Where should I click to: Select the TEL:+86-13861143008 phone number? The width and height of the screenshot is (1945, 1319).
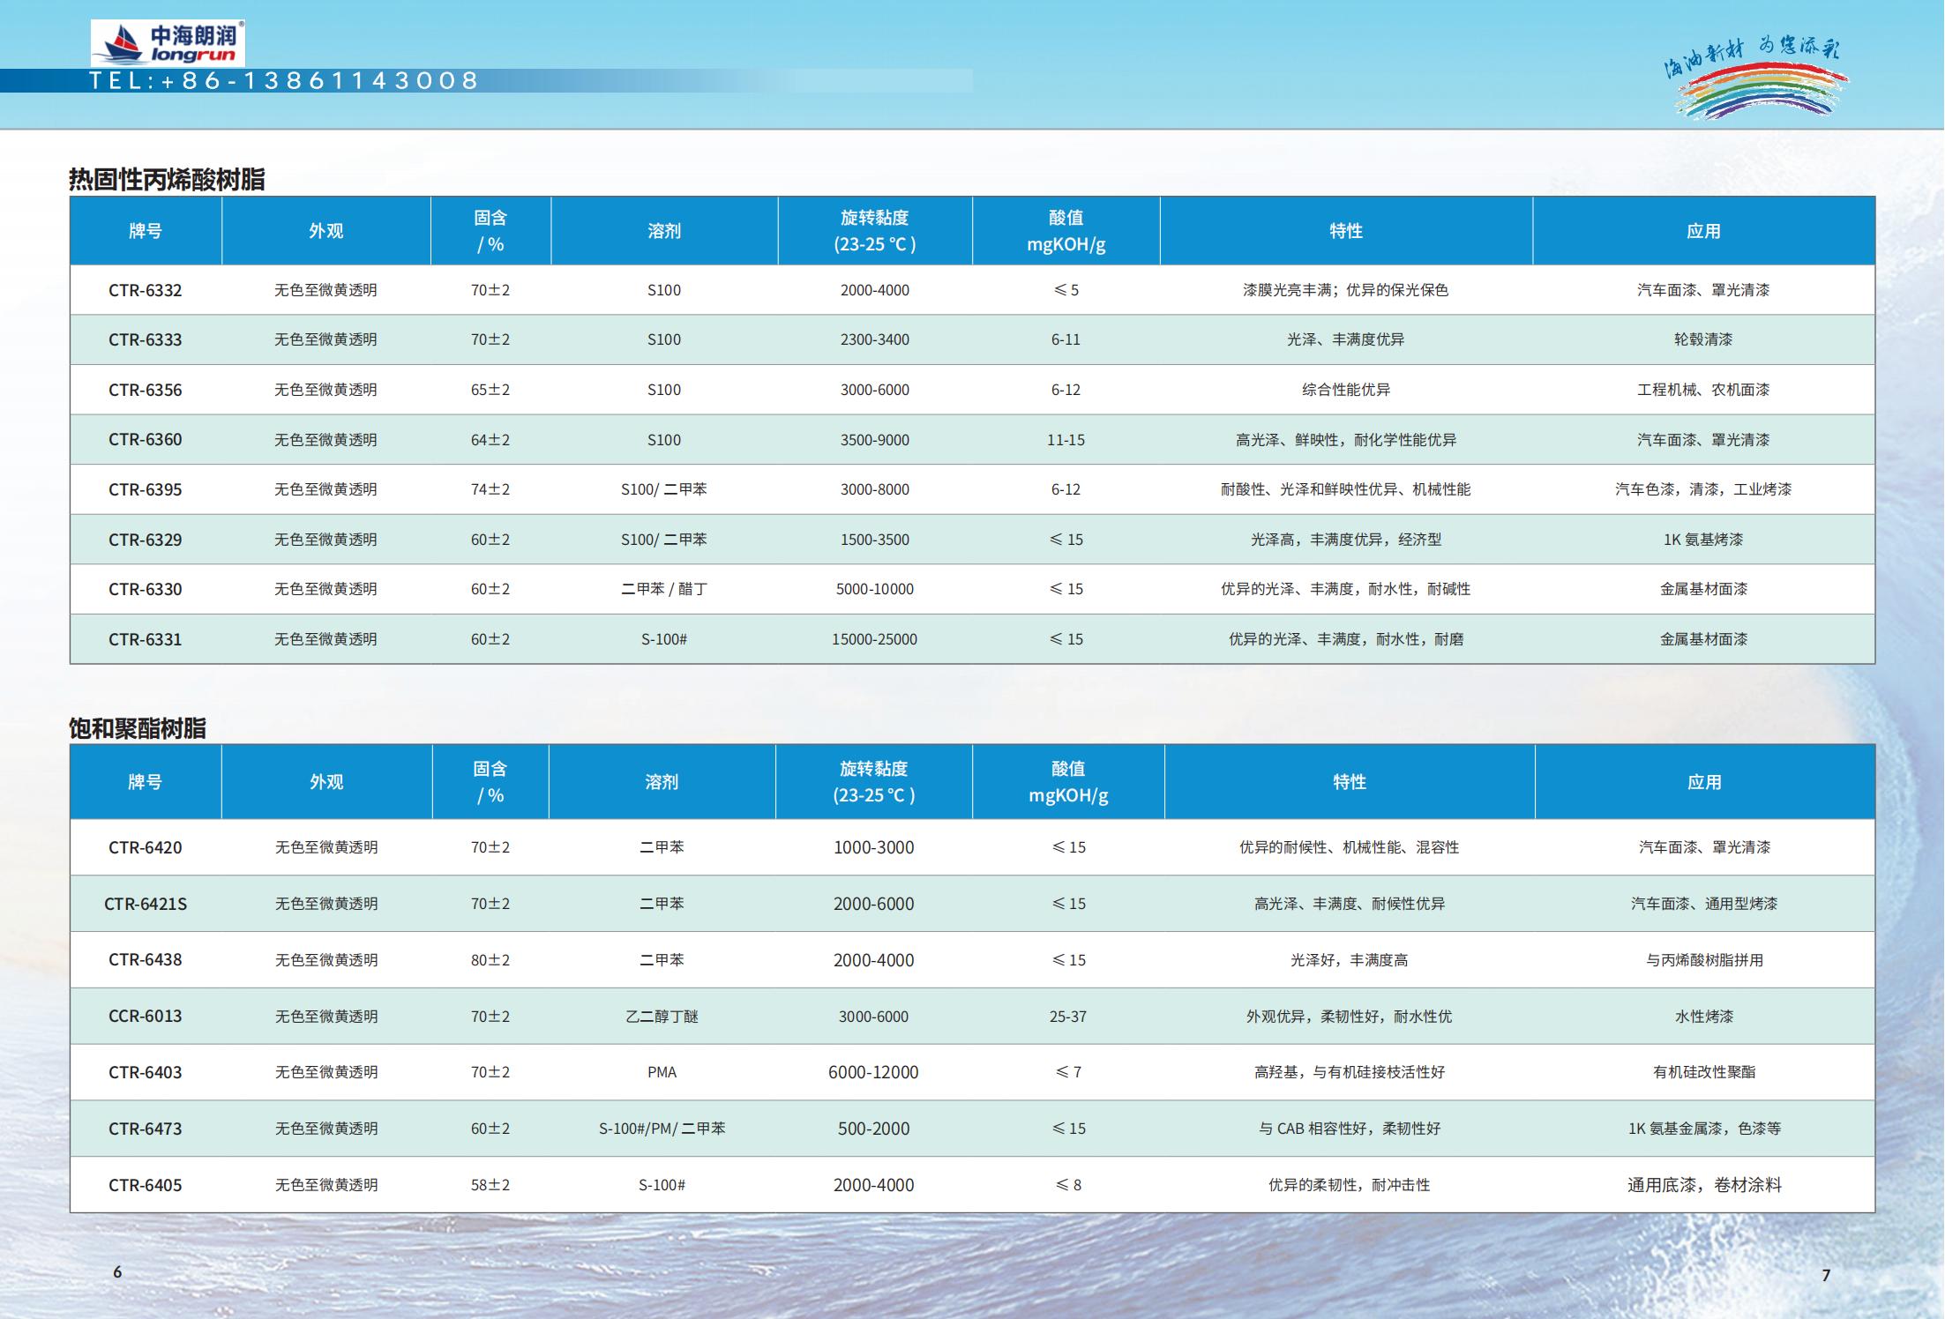point(284,81)
